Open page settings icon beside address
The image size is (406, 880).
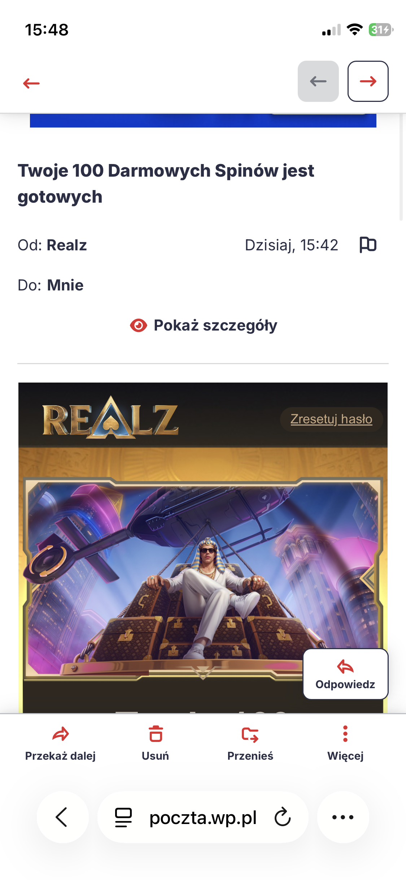[123, 818]
